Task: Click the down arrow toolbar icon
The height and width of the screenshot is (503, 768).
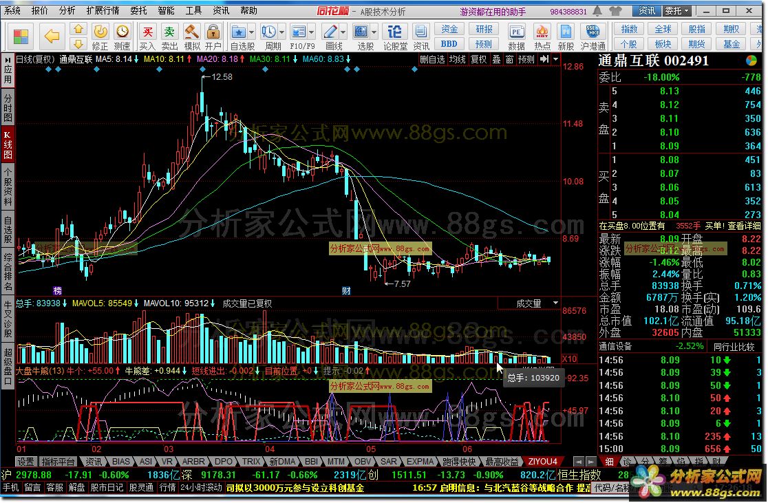Action: [78, 44]
